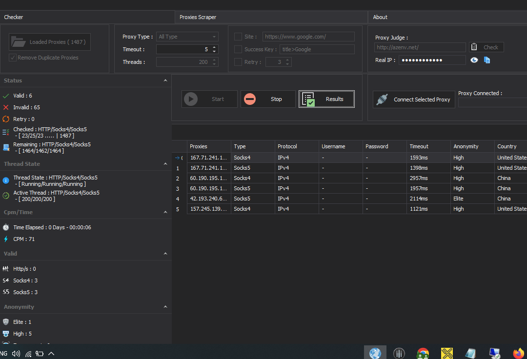
Task: Toggle the Success Key checkbox
Action: [238, 49]
